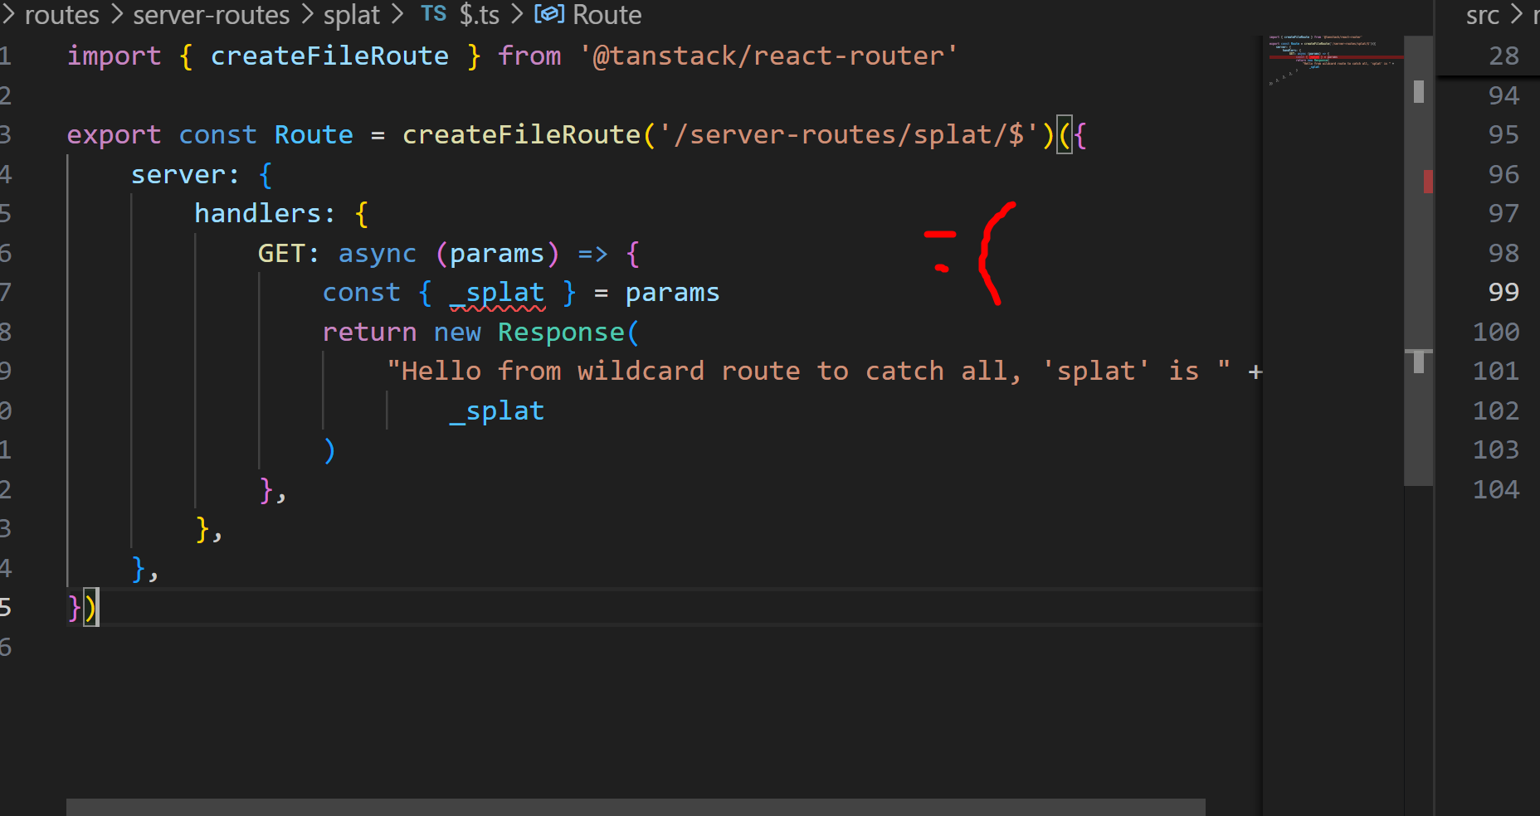Click the 'handlers:' property key
Screen dimensions: 1540x816
[x=265, y=213]
